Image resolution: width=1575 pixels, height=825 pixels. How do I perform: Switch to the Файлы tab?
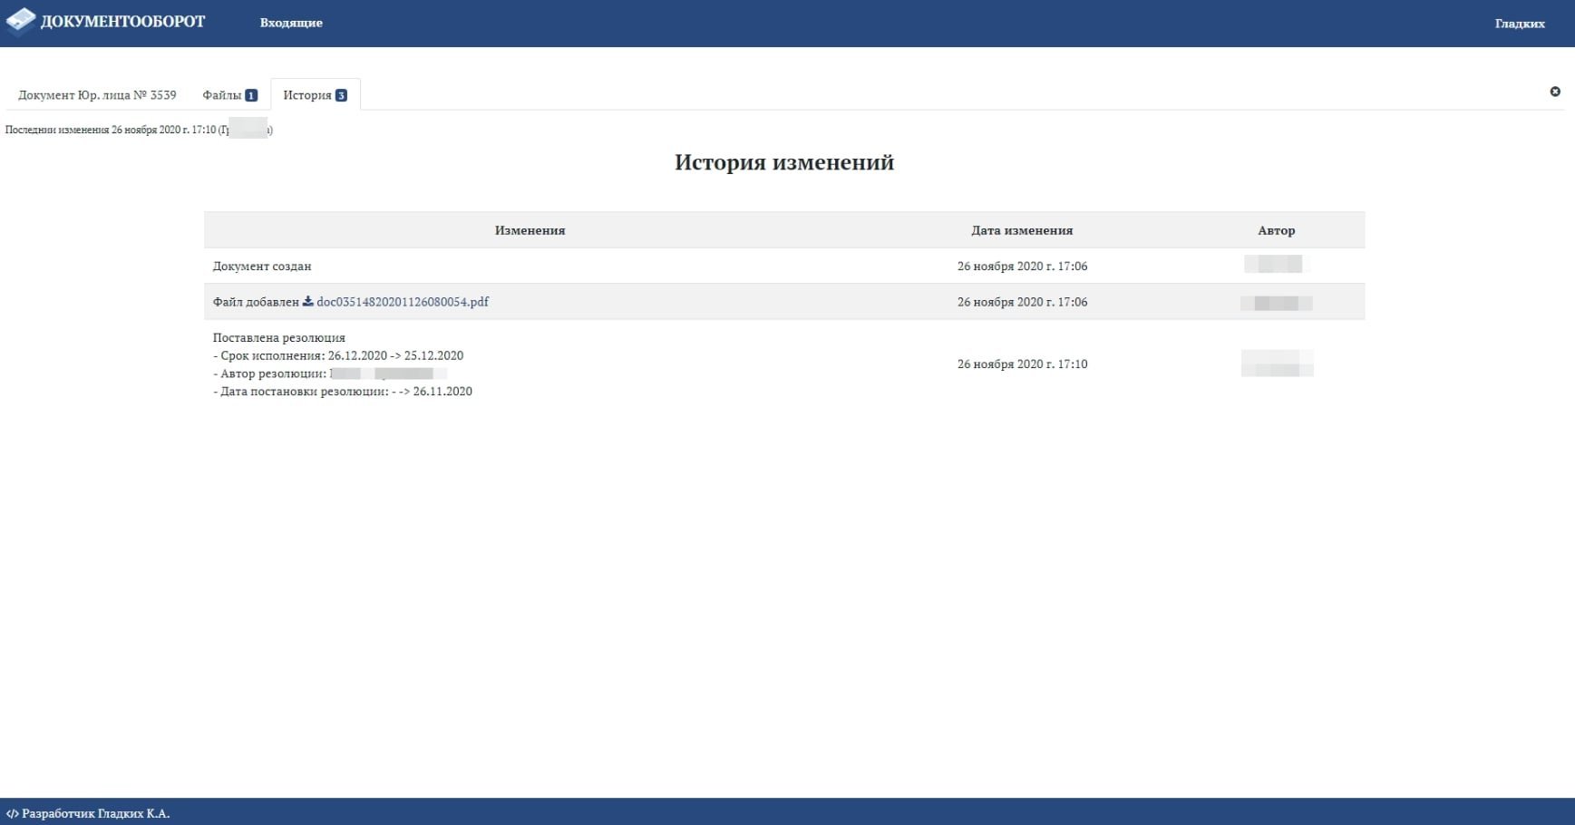click(x=229, y=95)
